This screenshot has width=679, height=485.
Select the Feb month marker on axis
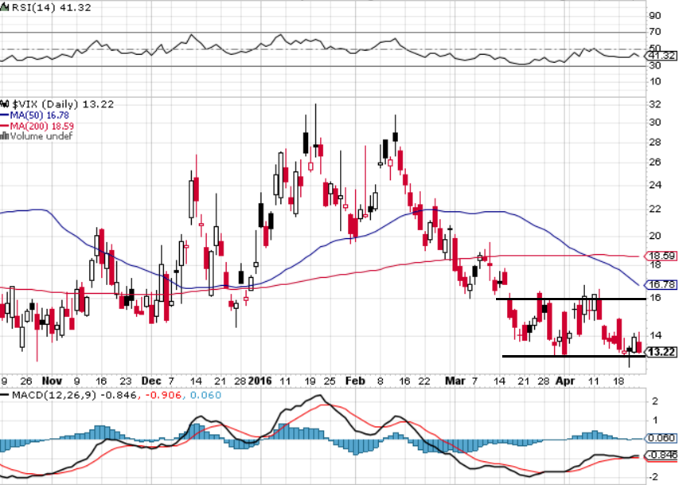pyautogui.click(x=355, y=381)
